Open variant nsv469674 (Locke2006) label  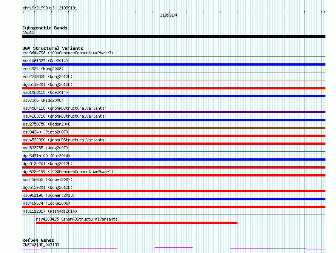tap(46, 203)
